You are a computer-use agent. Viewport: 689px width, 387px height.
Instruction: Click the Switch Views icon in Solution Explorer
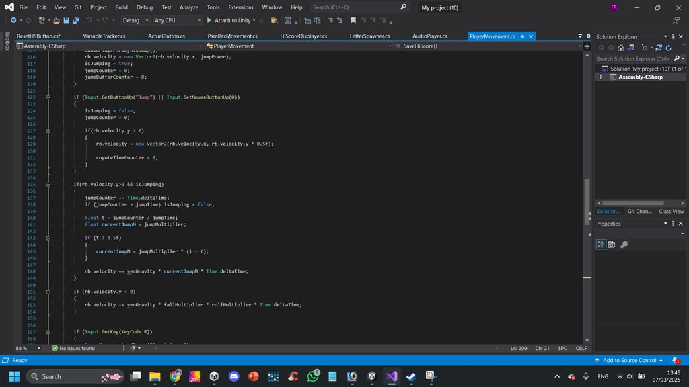[630, 48]
